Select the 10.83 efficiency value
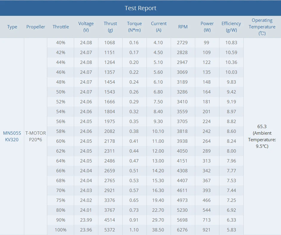Viewport: 281px width, 235px height. [231, 43]
